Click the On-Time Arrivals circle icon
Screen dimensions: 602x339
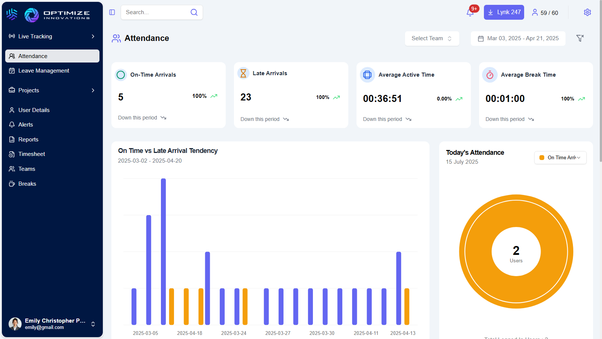click(121, 75)
